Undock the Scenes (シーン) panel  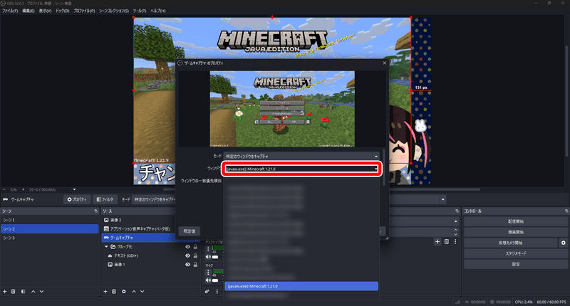(96, 211)
